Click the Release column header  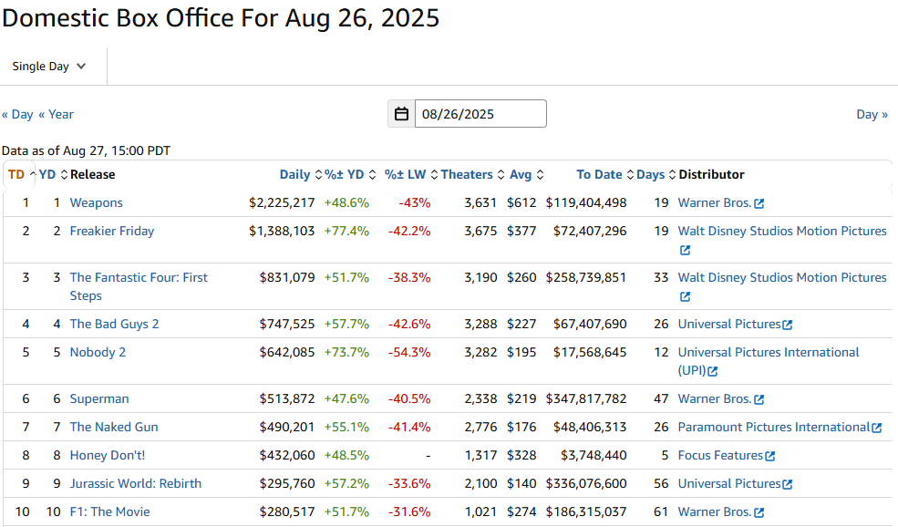(x=93, y=175)
